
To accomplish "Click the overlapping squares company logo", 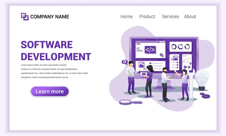I will pos(25,17).
